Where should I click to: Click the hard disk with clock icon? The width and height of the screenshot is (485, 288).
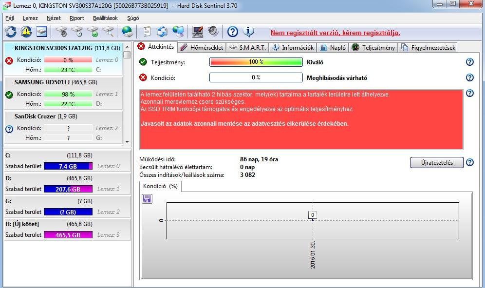[x=77, y=32]
